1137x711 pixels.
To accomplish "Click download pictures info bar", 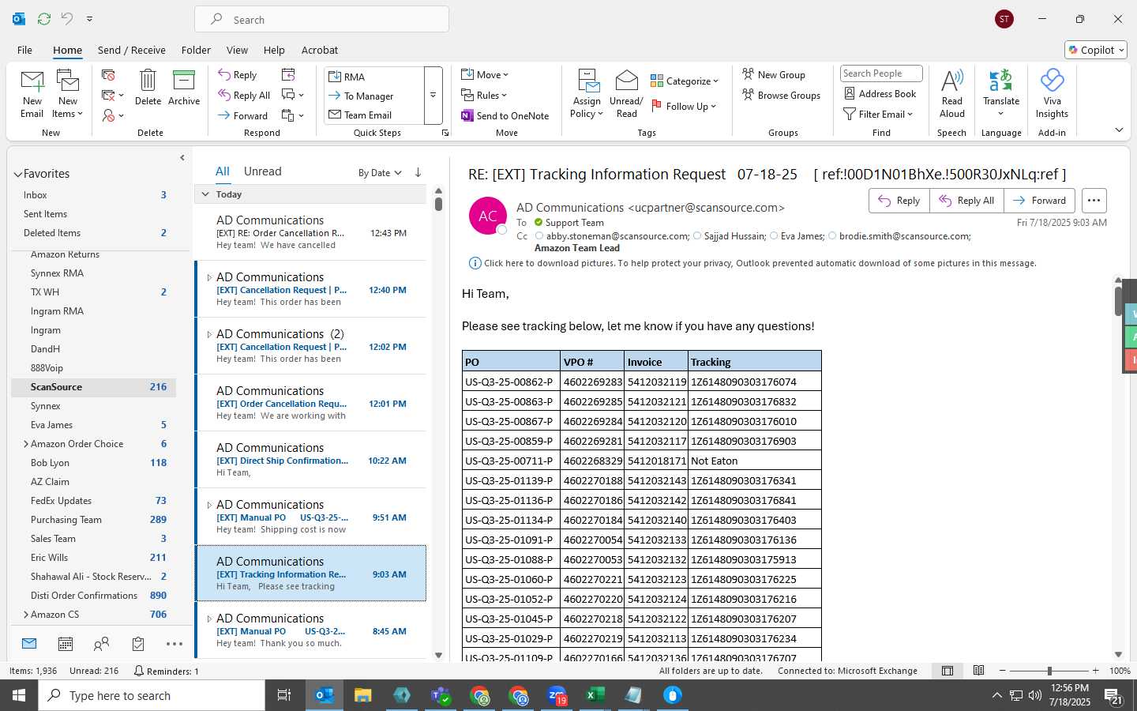I will [752, 263].
